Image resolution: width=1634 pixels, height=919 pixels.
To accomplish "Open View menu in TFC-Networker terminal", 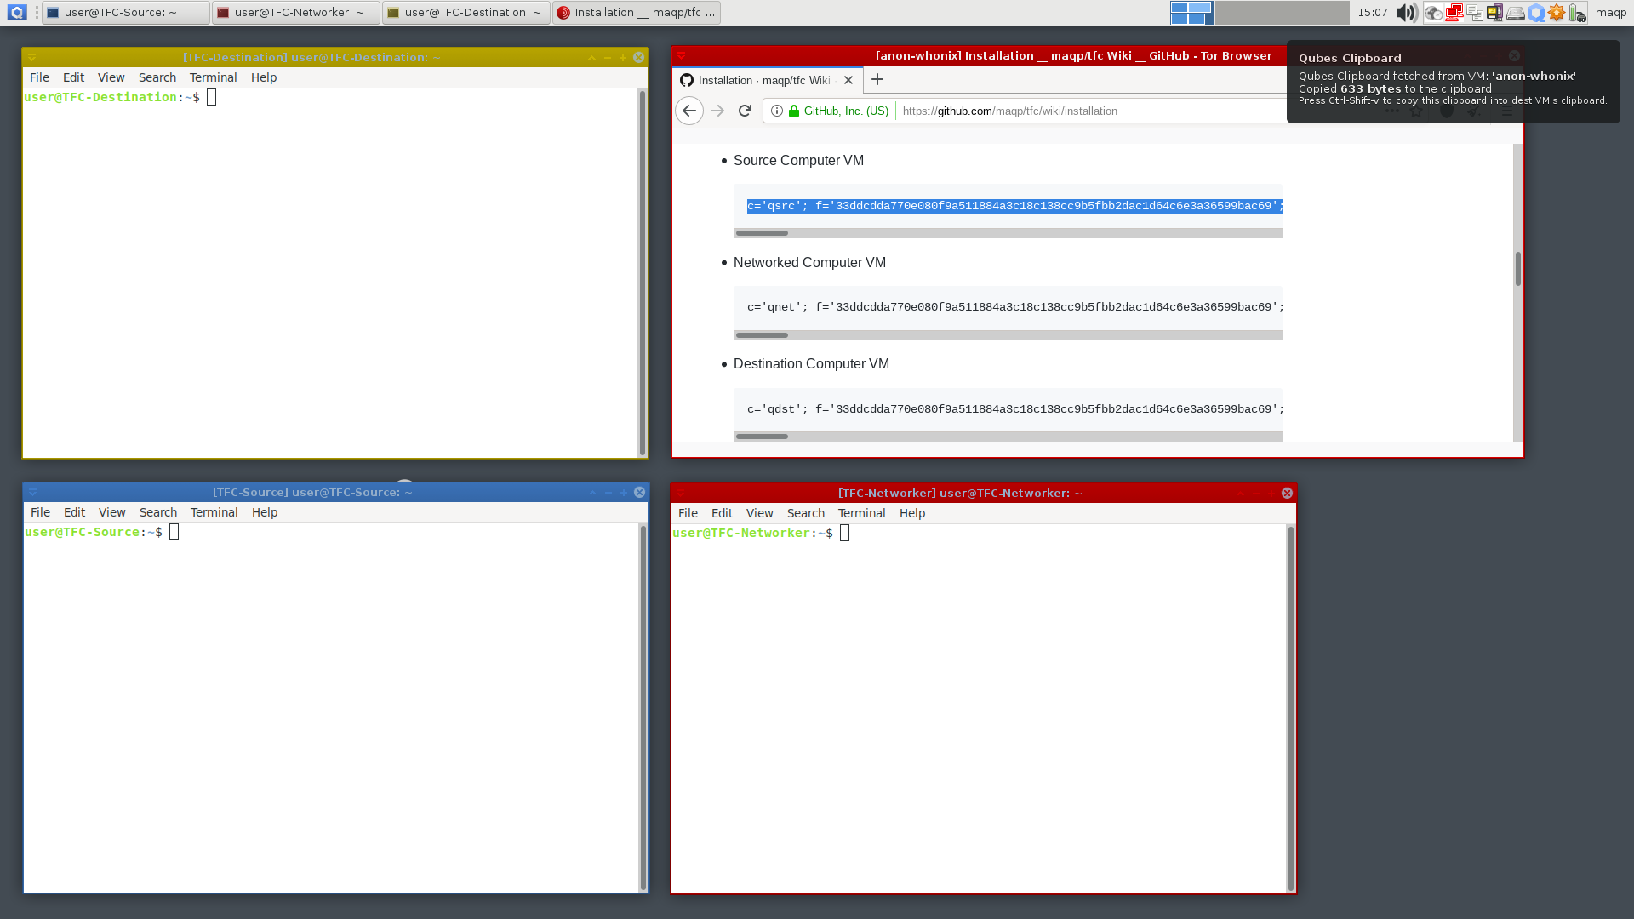I will point(759,513).
